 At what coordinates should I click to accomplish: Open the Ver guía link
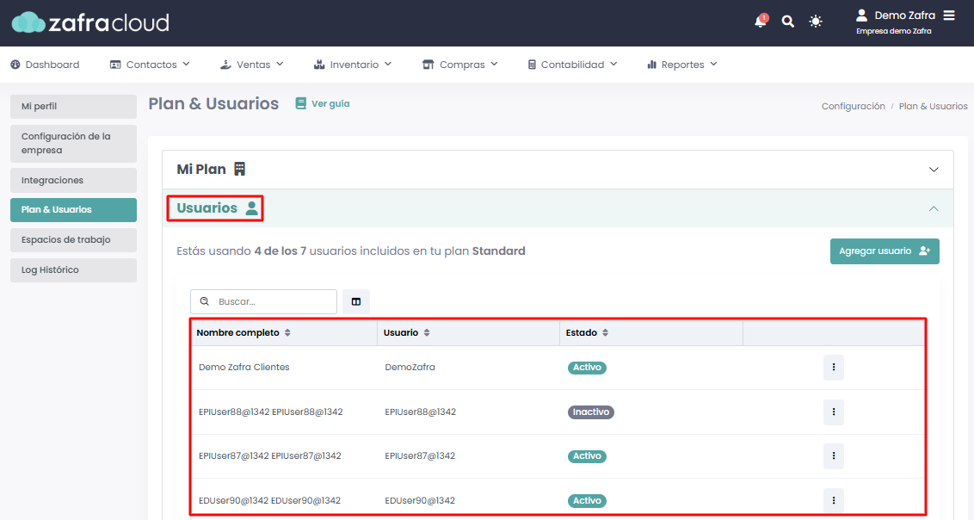tap(323, 103)
